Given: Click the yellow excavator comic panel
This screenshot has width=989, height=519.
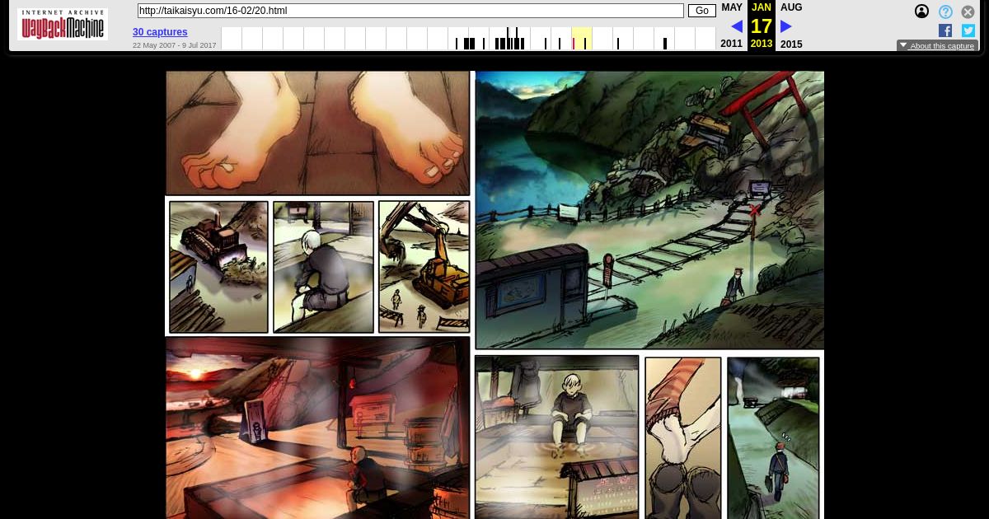Looking at the screenshot, I should pos(424,267).
